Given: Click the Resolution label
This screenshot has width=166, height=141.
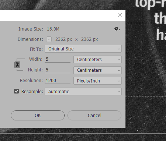Looking at the screenshot, I should coord(31,81).
